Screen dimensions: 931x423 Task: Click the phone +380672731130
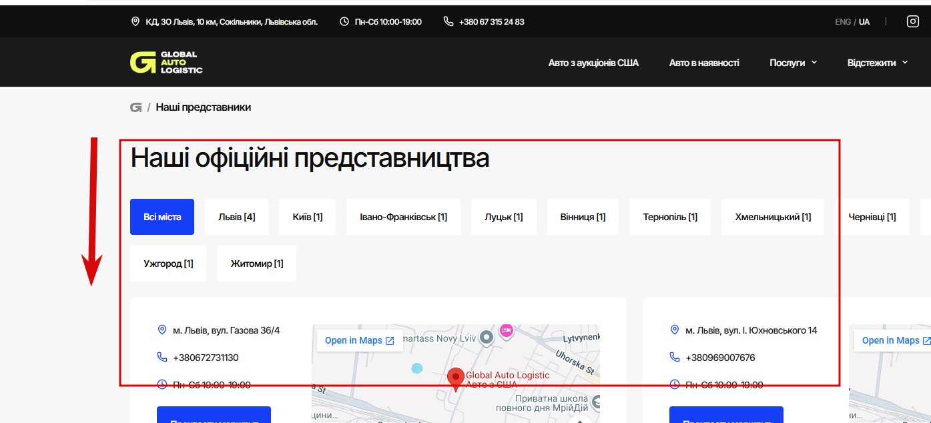(206, 358)
